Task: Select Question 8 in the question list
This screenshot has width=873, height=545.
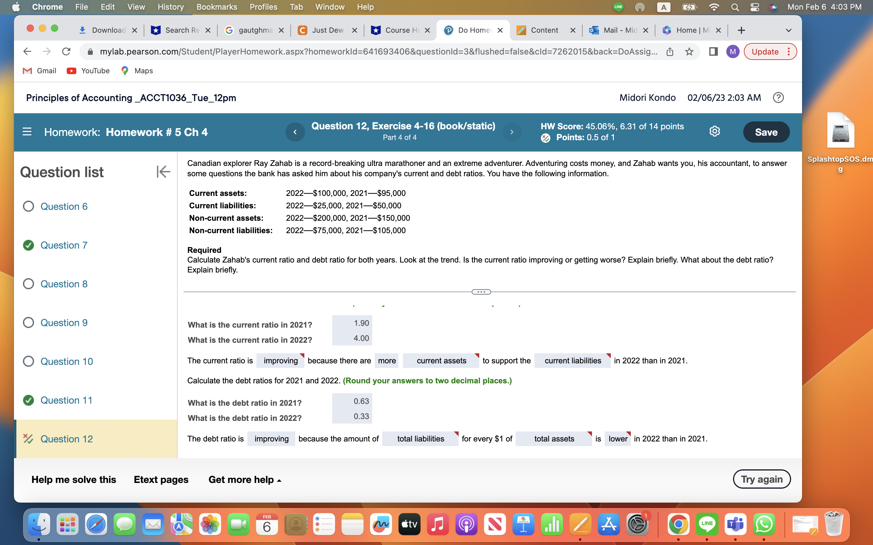Action: [64, 284]
